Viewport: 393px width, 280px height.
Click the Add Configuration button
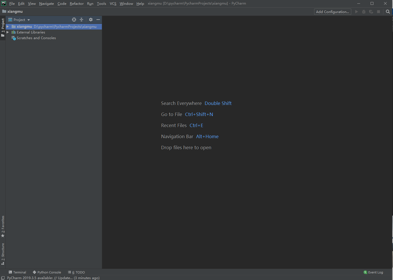click(333, 12)
